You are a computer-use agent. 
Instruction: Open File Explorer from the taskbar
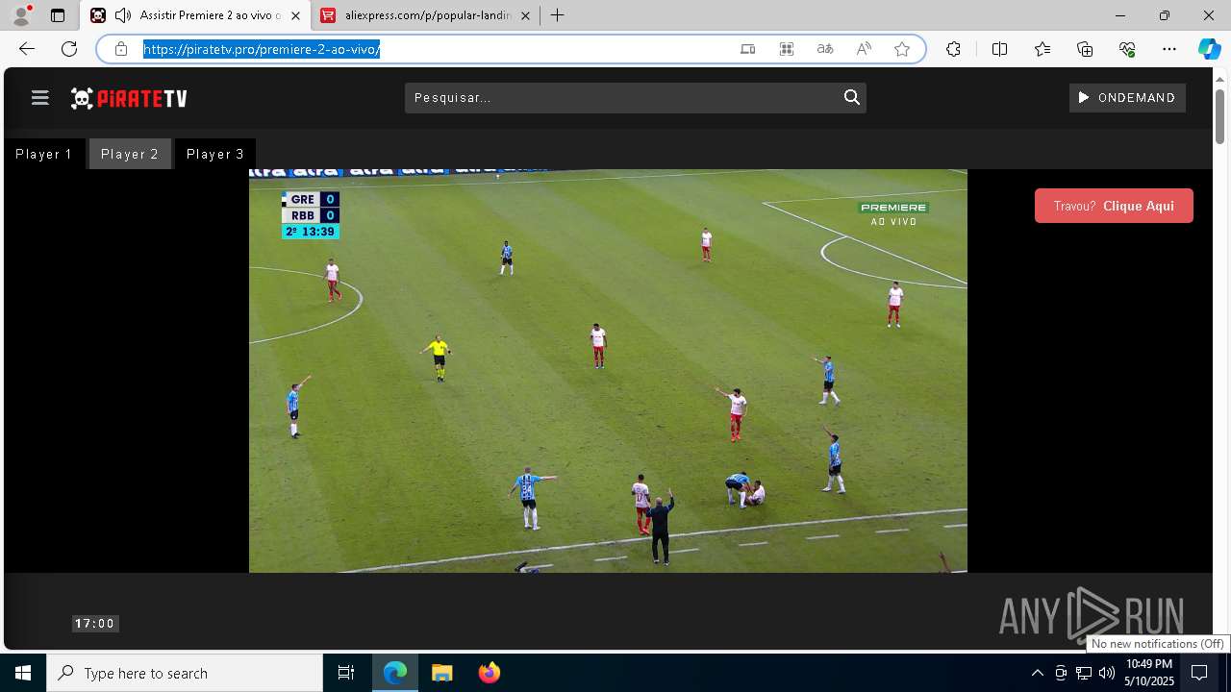(441, 673)
